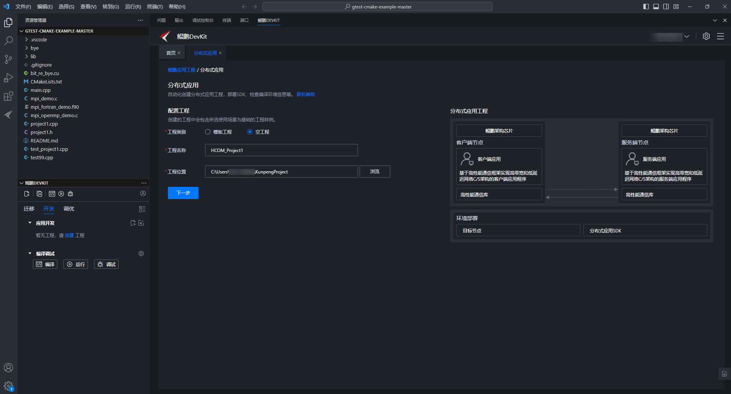
Task: Open the Kunpeng DevKit activity bar icon
Action: (8, 114)
